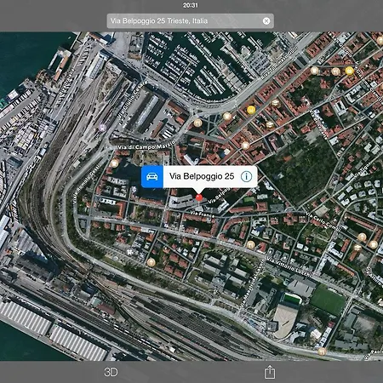
Task: Tap the tan marker on Via Vittorio Locchi
Action: [250, 244]
